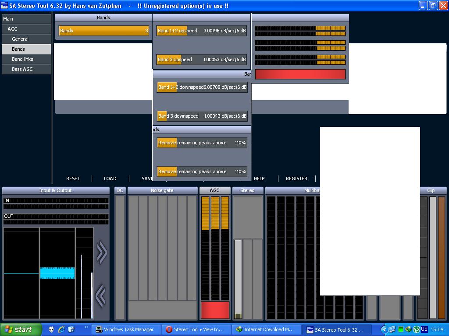Click the red block below the AGC meters
The image size is (449, 336).
[215, 310]
